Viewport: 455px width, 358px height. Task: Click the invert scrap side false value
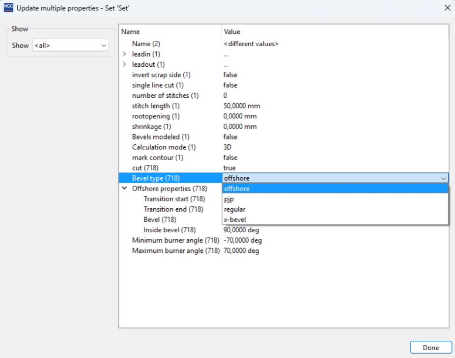click(230, 75)
